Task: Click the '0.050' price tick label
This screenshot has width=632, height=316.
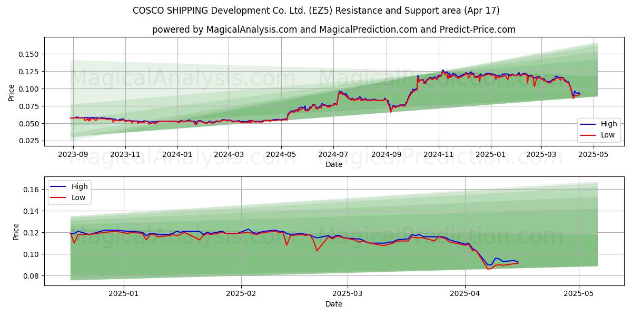Action: 29,124
